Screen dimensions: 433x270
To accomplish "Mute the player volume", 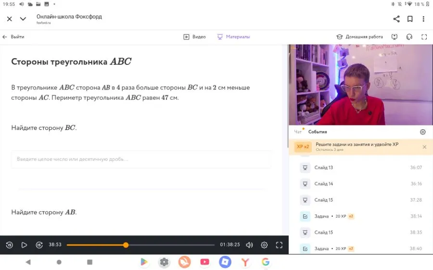I will pyautogui.click(x=249, y=245).
